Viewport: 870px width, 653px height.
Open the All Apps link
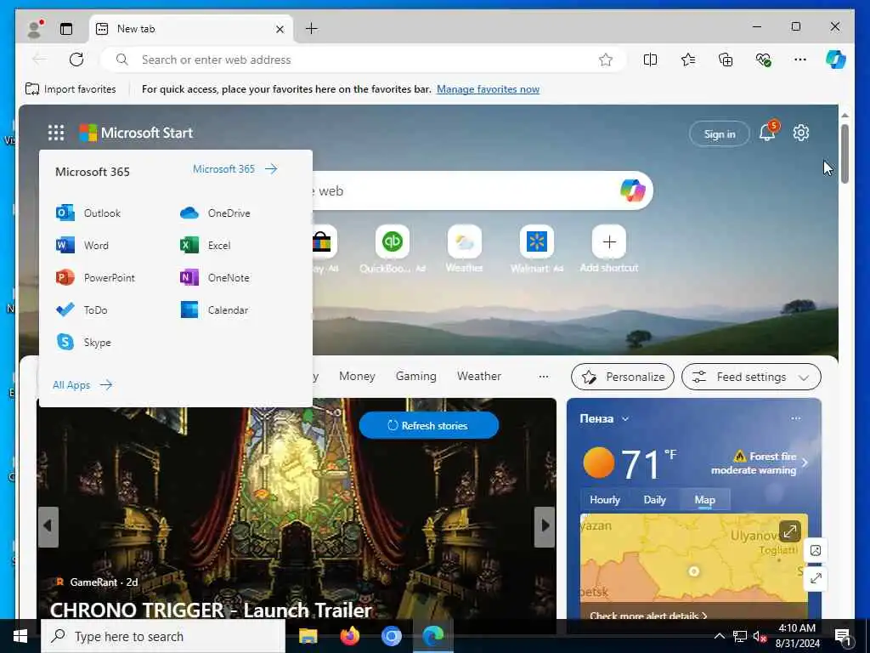[82, 385]
